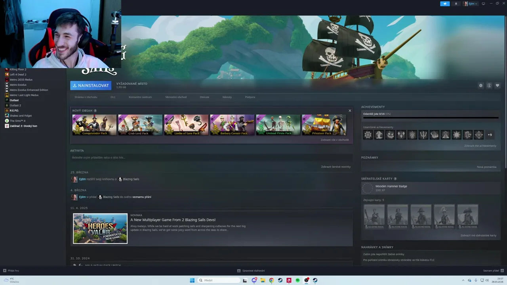Image resolution: width=507 pixels, height=285 pixels.
Task: Open treasure chest locked achievement
Action: (435, 135)
